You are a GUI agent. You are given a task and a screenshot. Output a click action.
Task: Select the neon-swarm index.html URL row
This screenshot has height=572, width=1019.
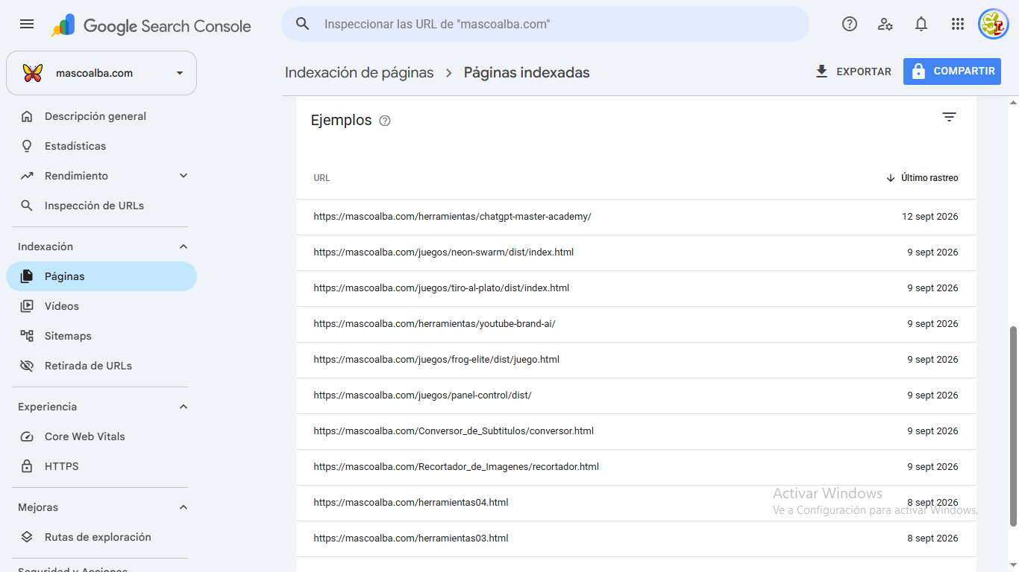pyautogui.click(x=636, y=252)
